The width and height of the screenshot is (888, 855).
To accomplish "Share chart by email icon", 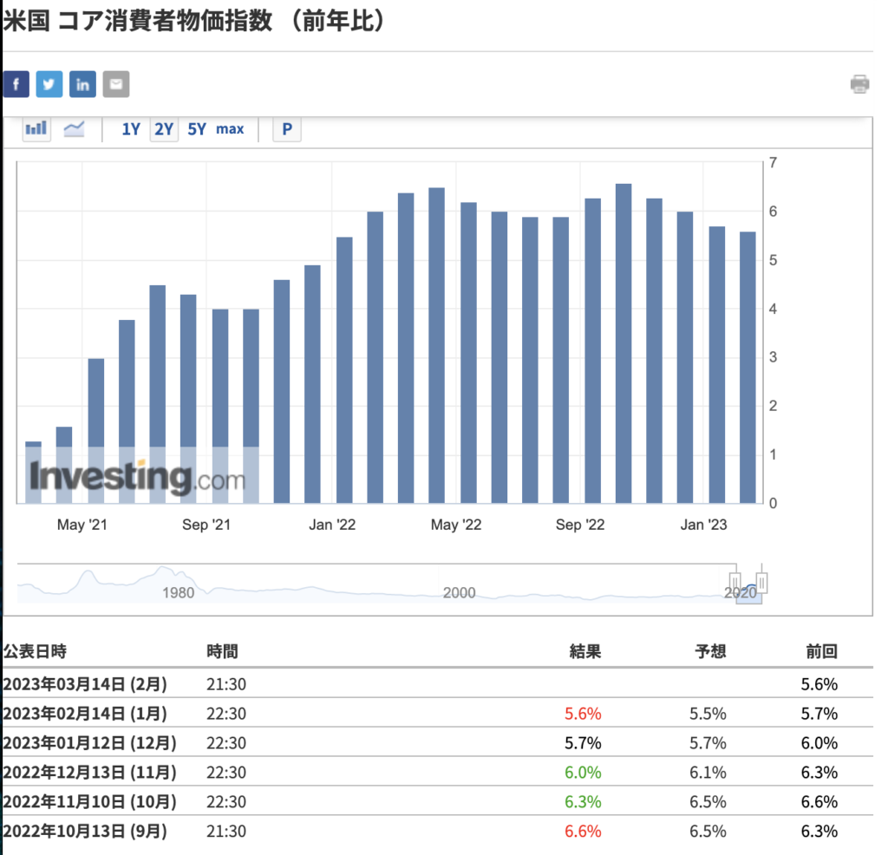I will tap(116, 84).
